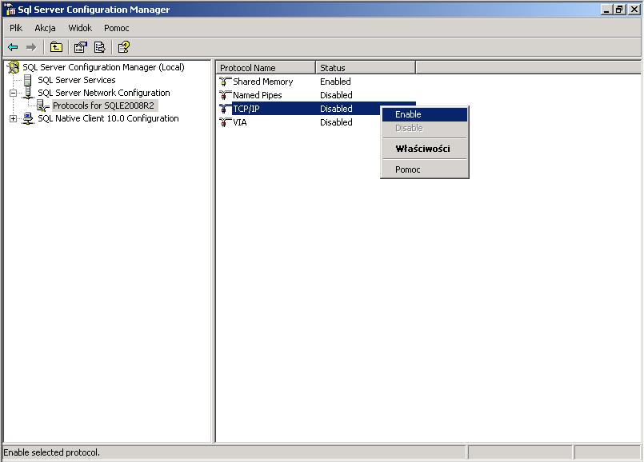Screen dimensions: 644x462
Task: Click the Enabled status of Shared Memory
Action: (x=335, y=82)
